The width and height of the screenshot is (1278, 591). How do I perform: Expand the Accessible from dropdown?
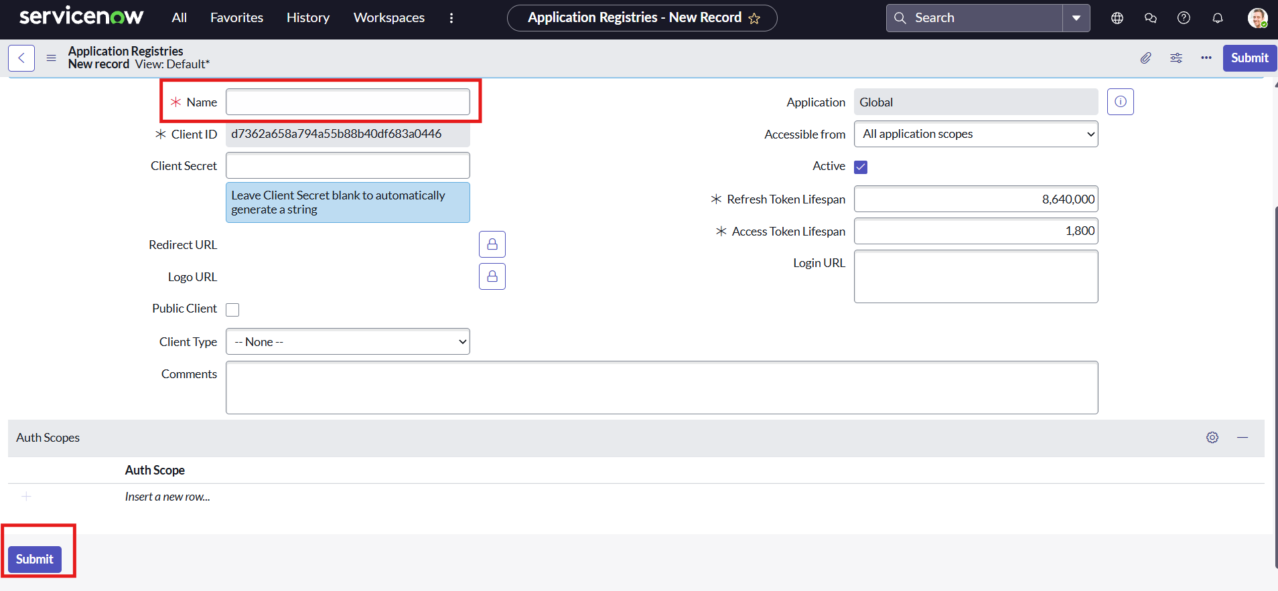pos(976,134)
